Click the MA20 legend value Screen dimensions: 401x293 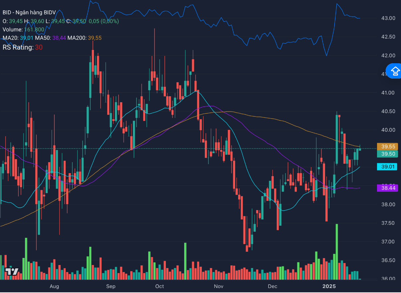pyautogui.click(x=27, y=38)
